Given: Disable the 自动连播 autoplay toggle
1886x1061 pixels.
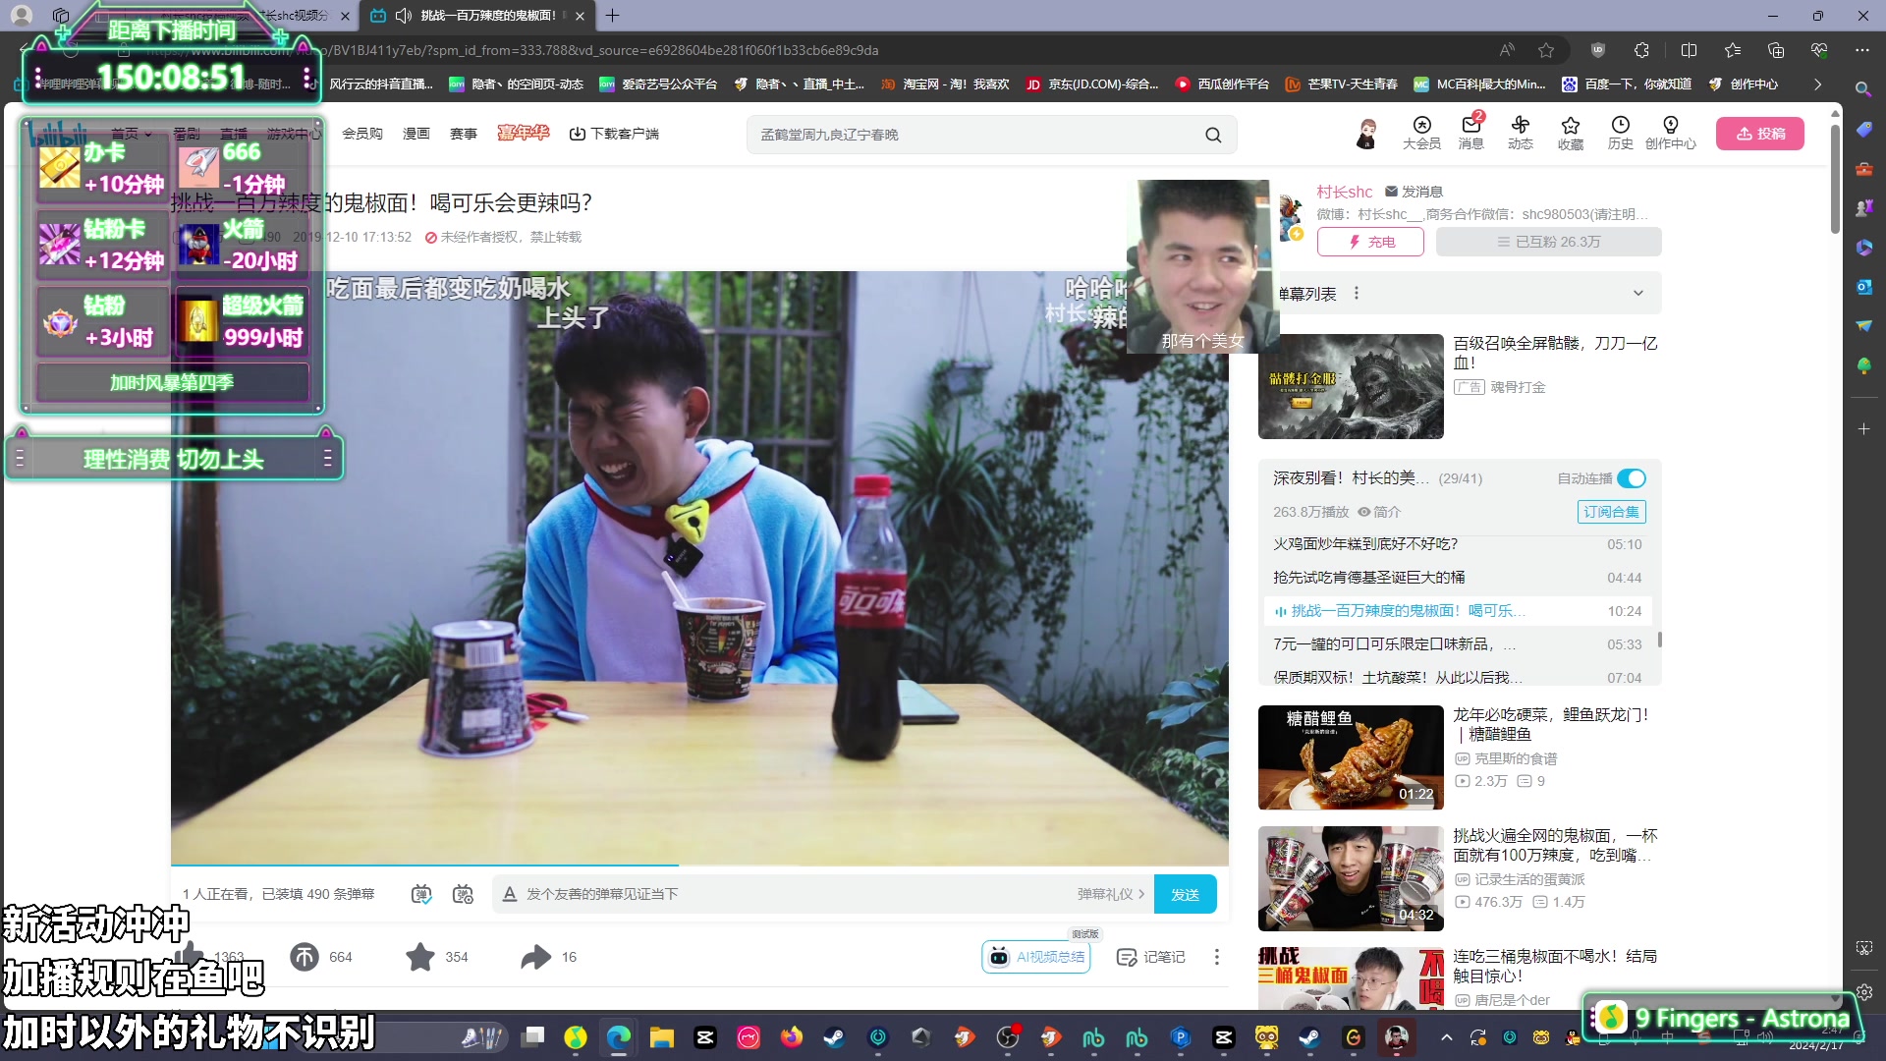Looking at the screenshot, I should pos(1632,478).
